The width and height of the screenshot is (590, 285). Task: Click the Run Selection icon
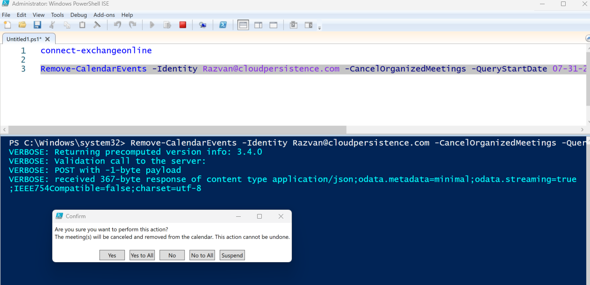click(167, 25)
